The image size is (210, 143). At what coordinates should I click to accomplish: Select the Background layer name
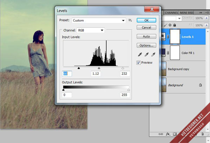pyautogui.click(x=175, y=85)
